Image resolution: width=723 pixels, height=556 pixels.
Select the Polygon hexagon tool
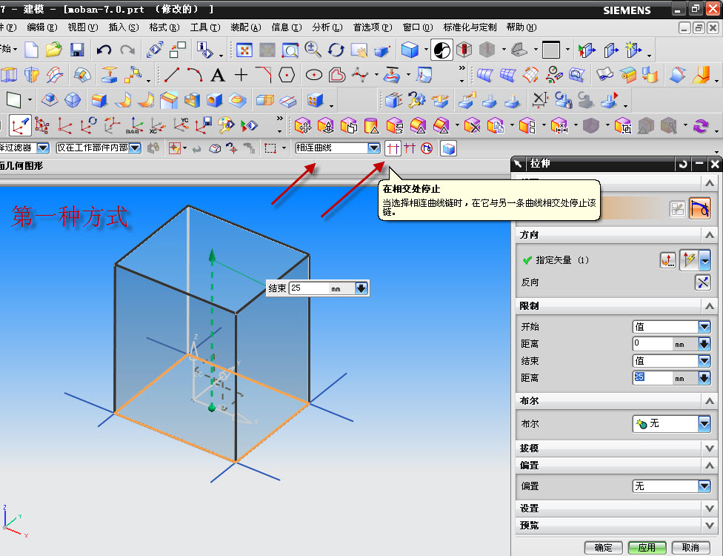click(287, 74)
